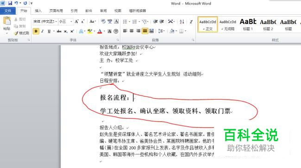Switch to the 视图 (View) tab
Image resolution: width=301 pixels, height=168 pixels.
click(118, 11)
